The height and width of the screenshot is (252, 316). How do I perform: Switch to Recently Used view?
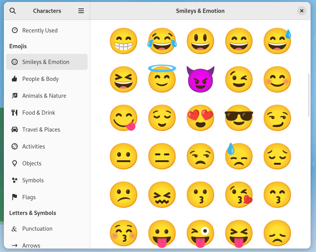tap(40, 30)
